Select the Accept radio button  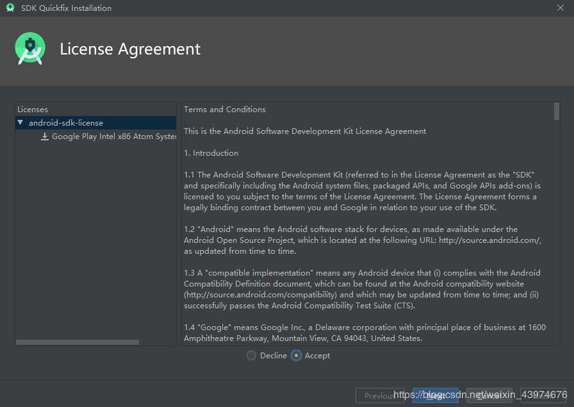[296, 355]
